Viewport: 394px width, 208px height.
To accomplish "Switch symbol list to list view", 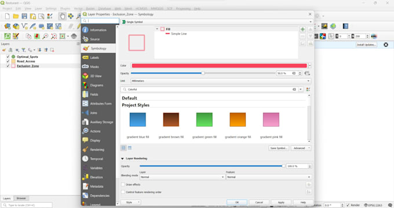I will (x=130, y=148).
